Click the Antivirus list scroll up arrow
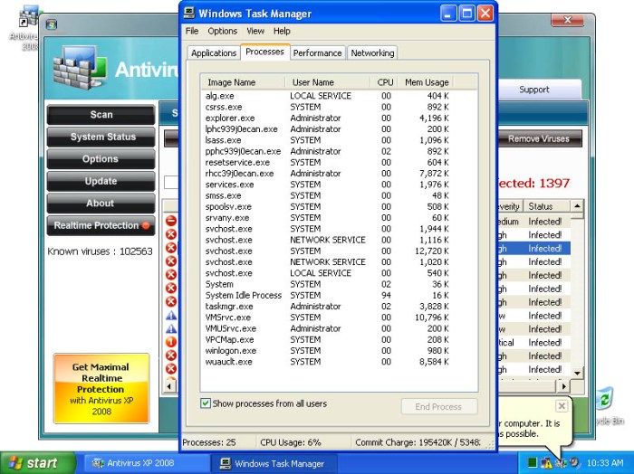This screenshot has width=634, height=474. (577, 206)
